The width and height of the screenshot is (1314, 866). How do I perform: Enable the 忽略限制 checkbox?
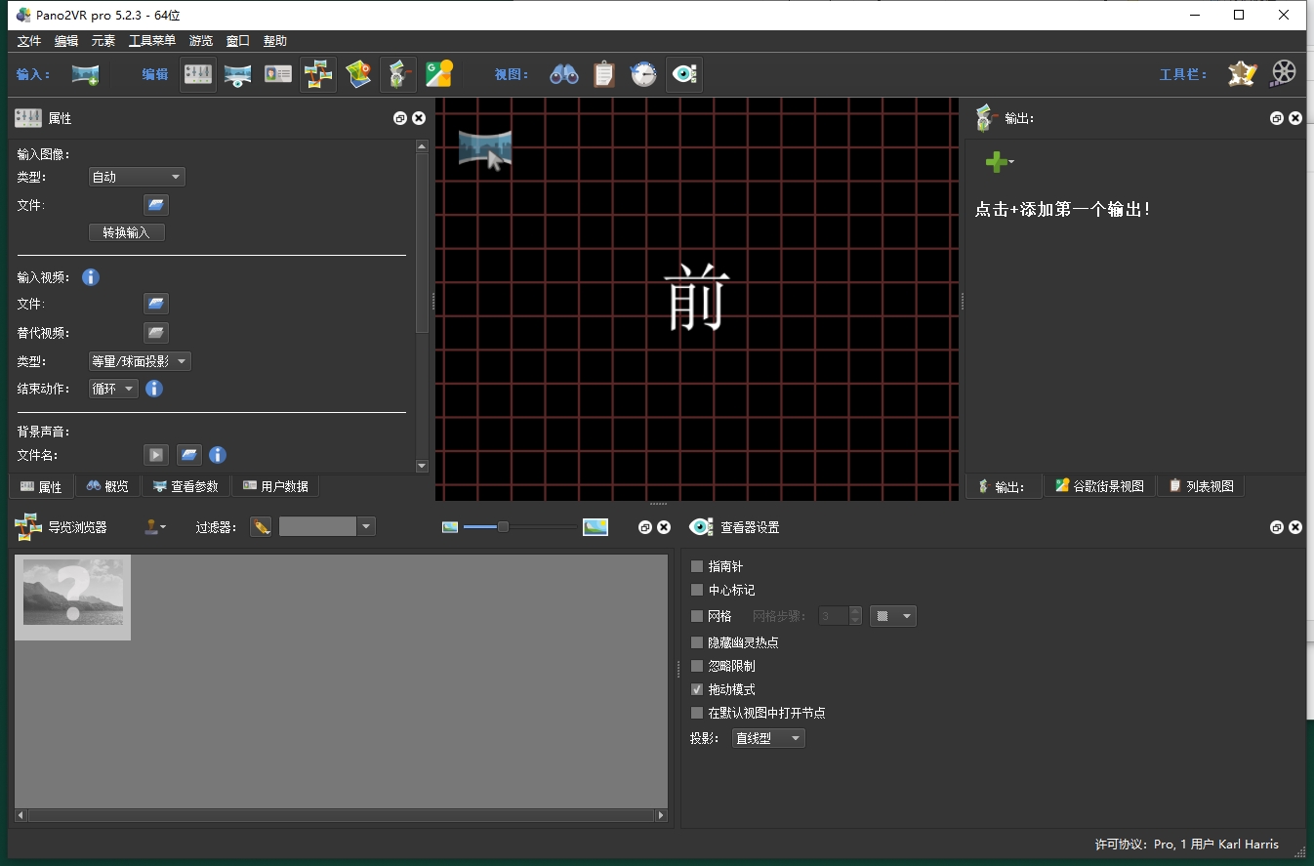[x=697, y=666]
